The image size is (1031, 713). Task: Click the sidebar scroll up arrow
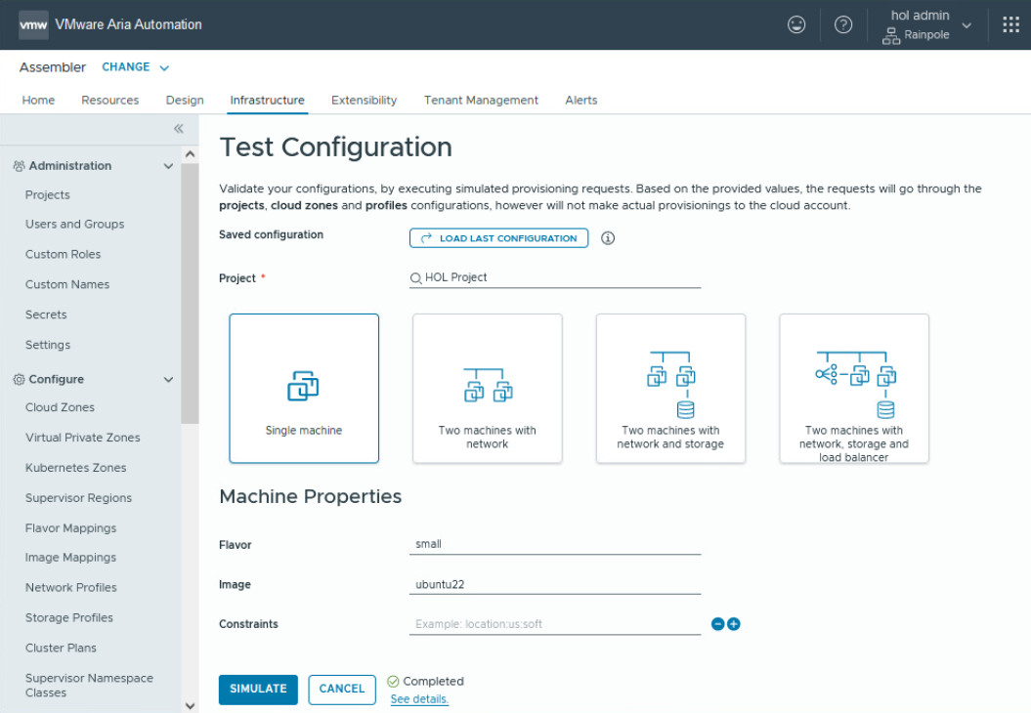coord(190,154)
